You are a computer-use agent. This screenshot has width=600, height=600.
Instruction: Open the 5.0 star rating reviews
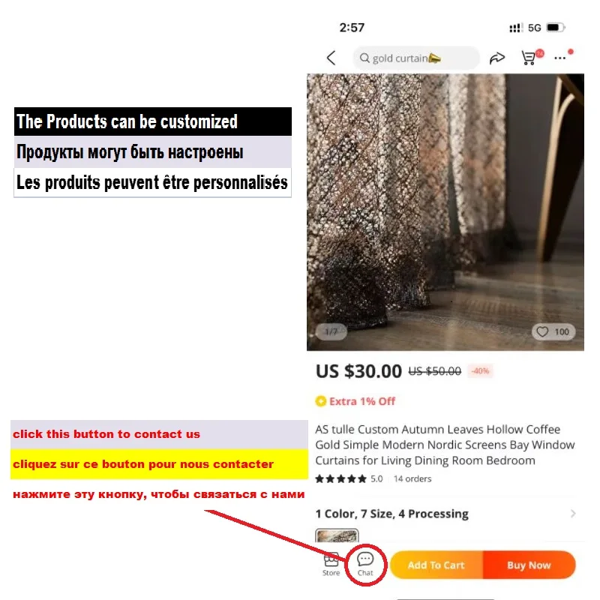(349, 478)
